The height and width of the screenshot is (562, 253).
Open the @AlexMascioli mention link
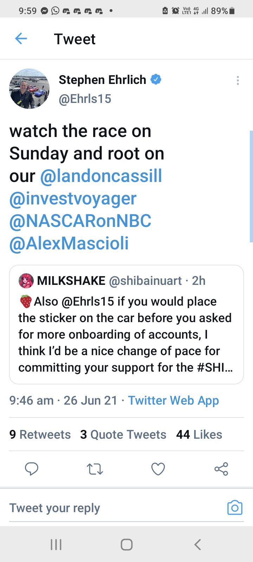69,243
